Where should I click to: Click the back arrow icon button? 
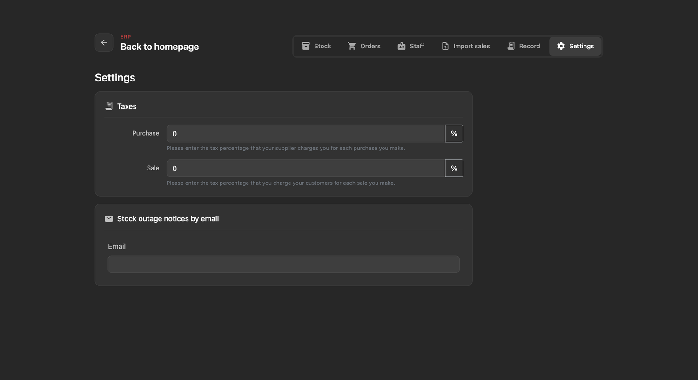click(104, 42)
